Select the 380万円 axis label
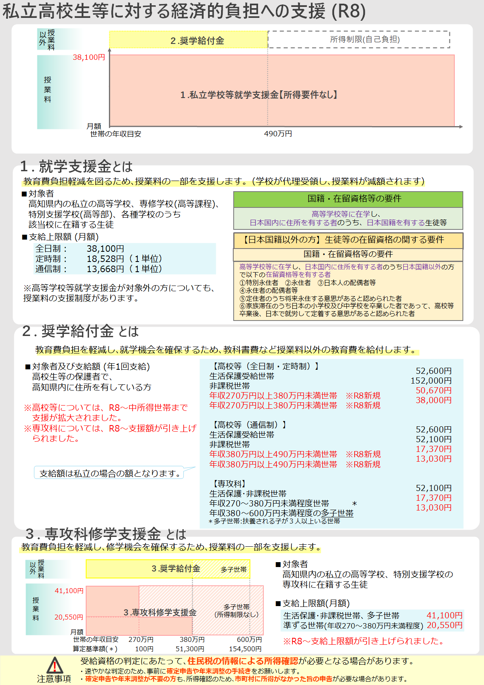 [192, 640]
